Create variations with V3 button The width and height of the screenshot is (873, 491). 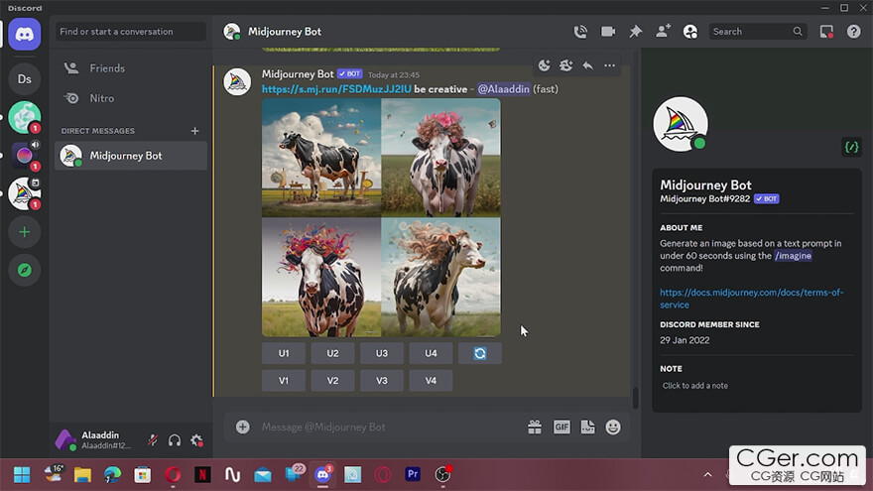tap(381, 381)
